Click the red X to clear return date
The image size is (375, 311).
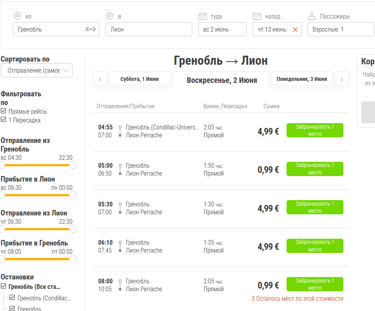point(295,30)
